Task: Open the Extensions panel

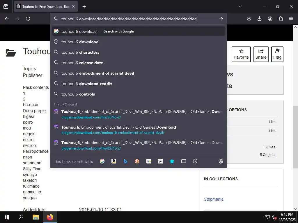Action: coord(281,19)
